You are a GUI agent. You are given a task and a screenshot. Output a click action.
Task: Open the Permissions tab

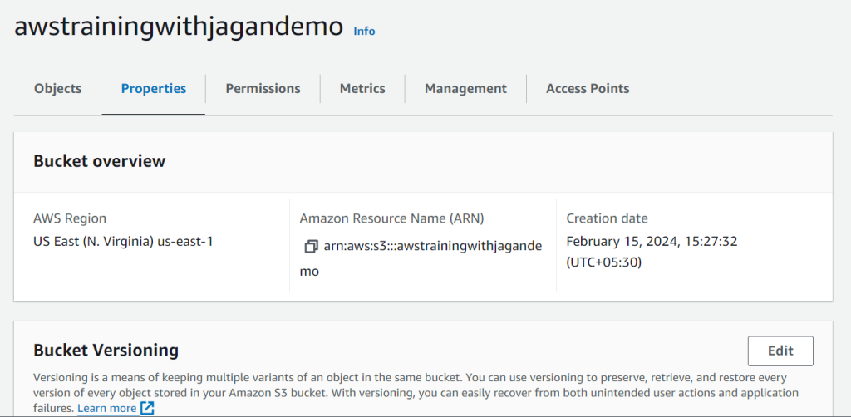click(x=263, y=88)
